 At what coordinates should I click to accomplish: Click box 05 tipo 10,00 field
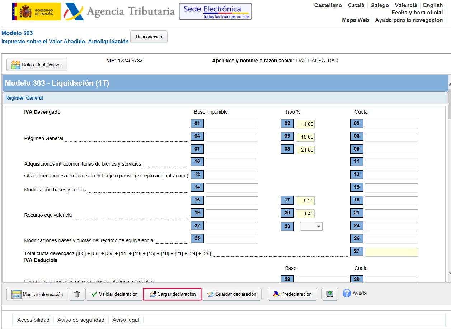tap(305, 137)
